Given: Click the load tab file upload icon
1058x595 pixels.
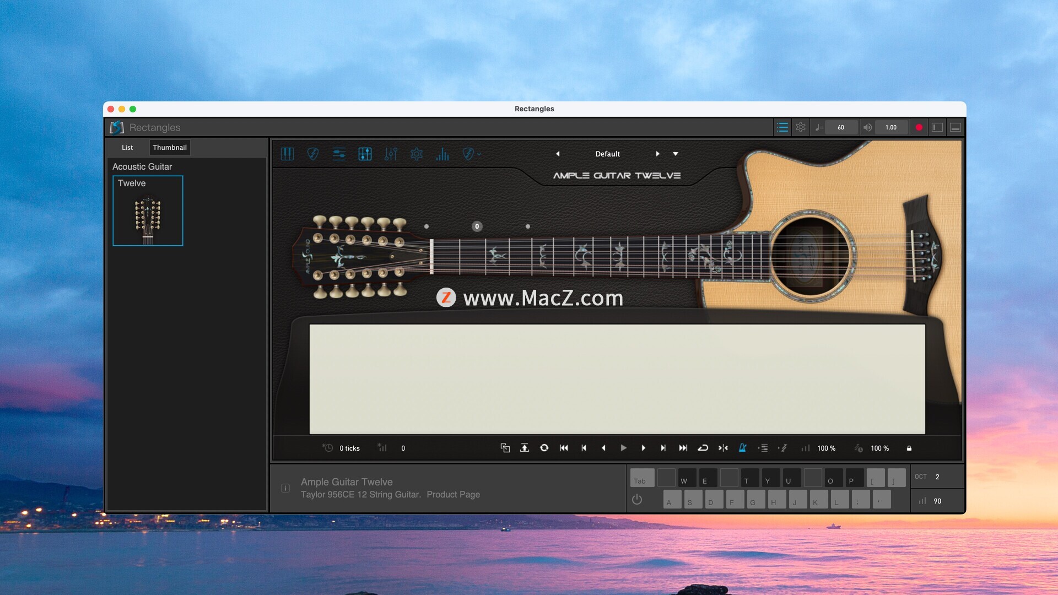Looking at the screenshot, I should (525, 448).
